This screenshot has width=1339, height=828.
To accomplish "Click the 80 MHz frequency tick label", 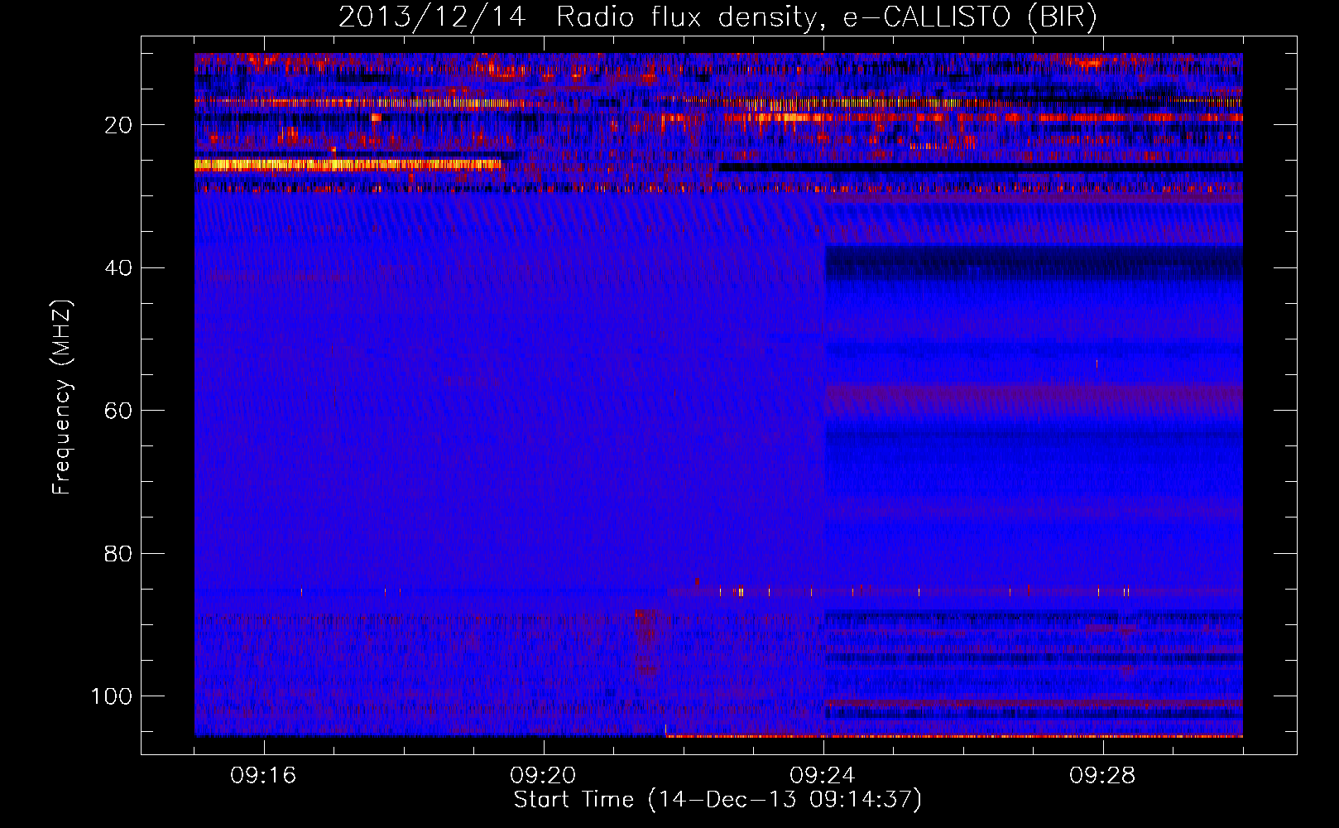I will [x=119, y=554].
